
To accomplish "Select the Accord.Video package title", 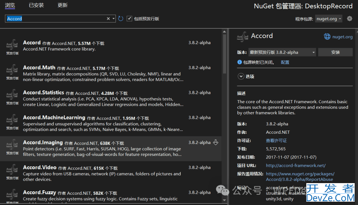I will point(40,168).
